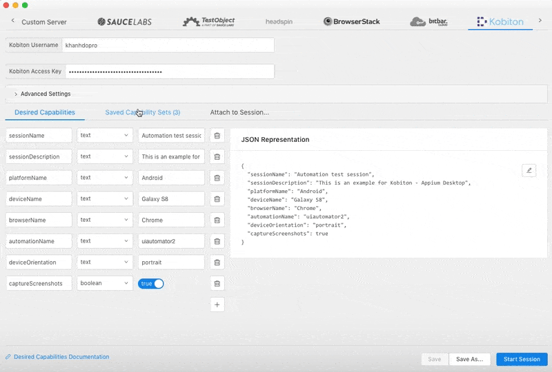Delete the automationName capability row
The height and width of the screenshot is (372, 552).
click(x=217, y=241)
